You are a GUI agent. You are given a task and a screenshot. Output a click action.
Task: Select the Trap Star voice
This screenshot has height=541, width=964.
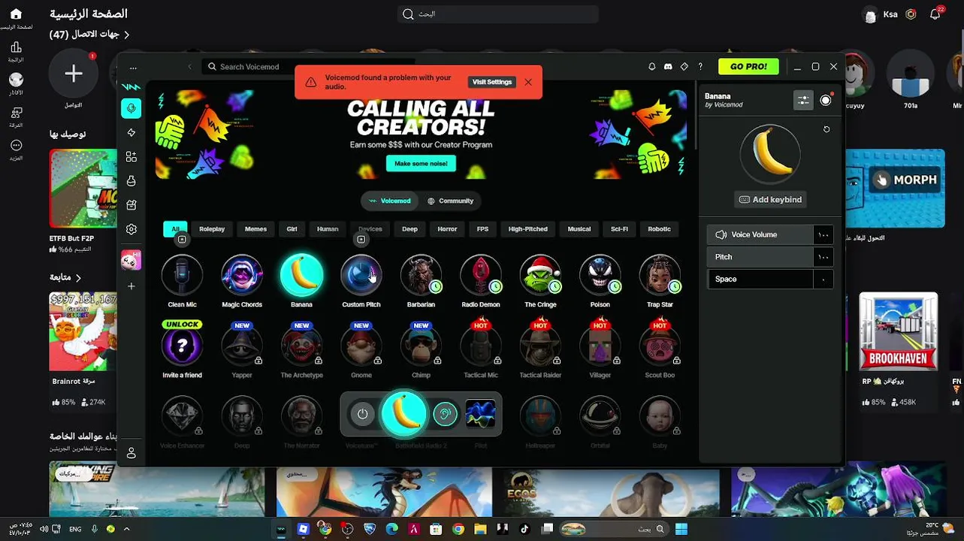[x=660, y=275]
